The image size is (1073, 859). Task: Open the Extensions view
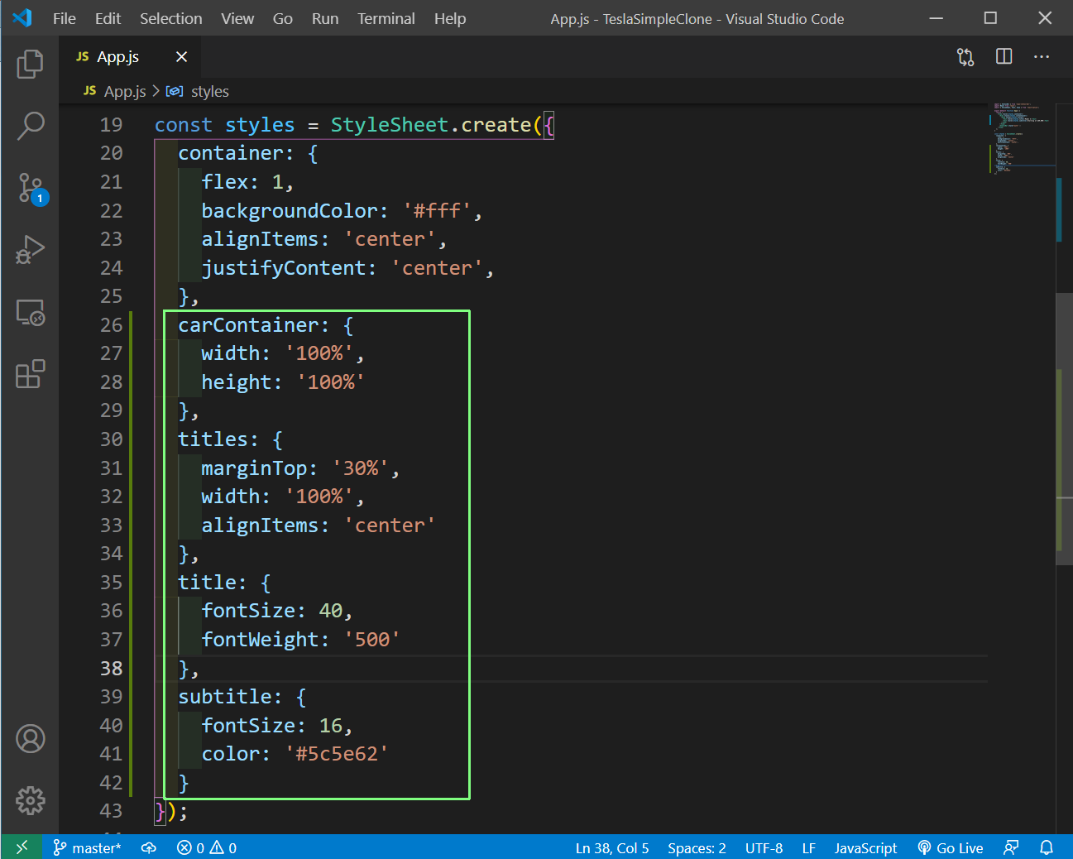click(30, 374)
